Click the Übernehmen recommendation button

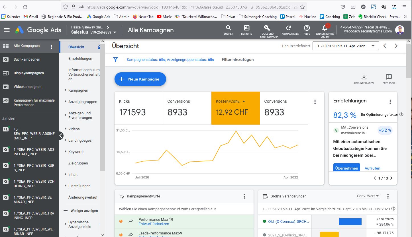tap(346, 168)
